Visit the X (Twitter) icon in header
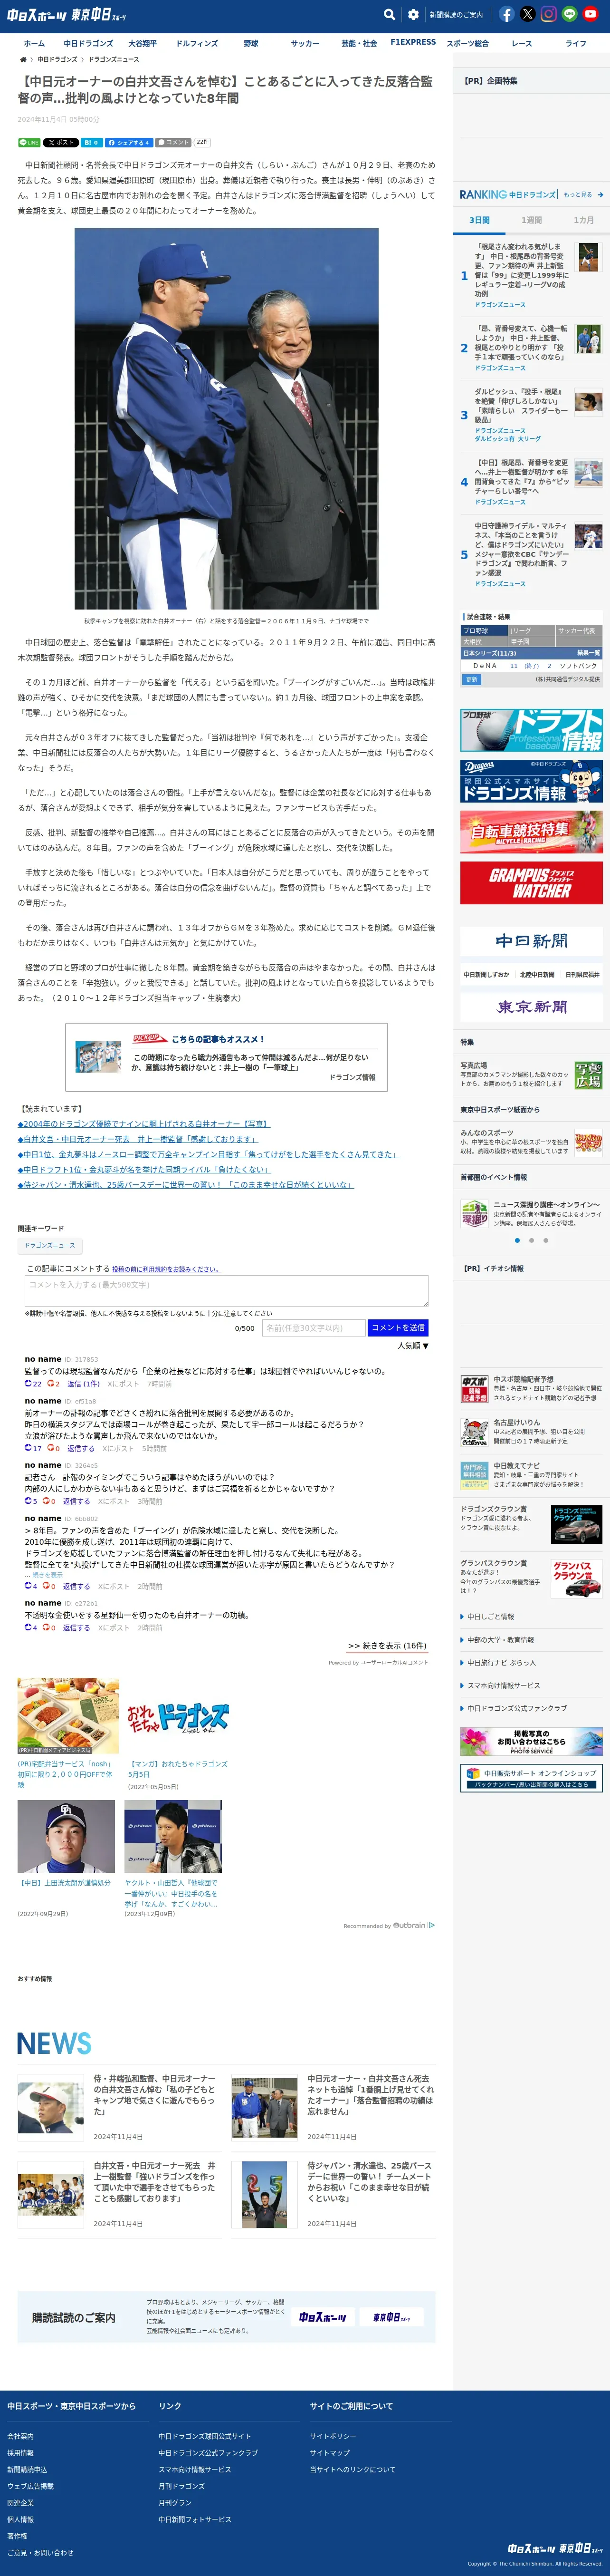Viewport: 610px width, 2576px height. [528, 14]
